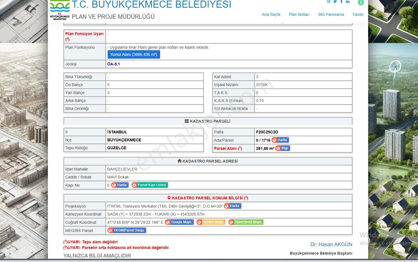Click the Yan Bahçe value 3
The width and height of the screenshot is (418, 262).
pyautogui.click(x=108, y=93)
